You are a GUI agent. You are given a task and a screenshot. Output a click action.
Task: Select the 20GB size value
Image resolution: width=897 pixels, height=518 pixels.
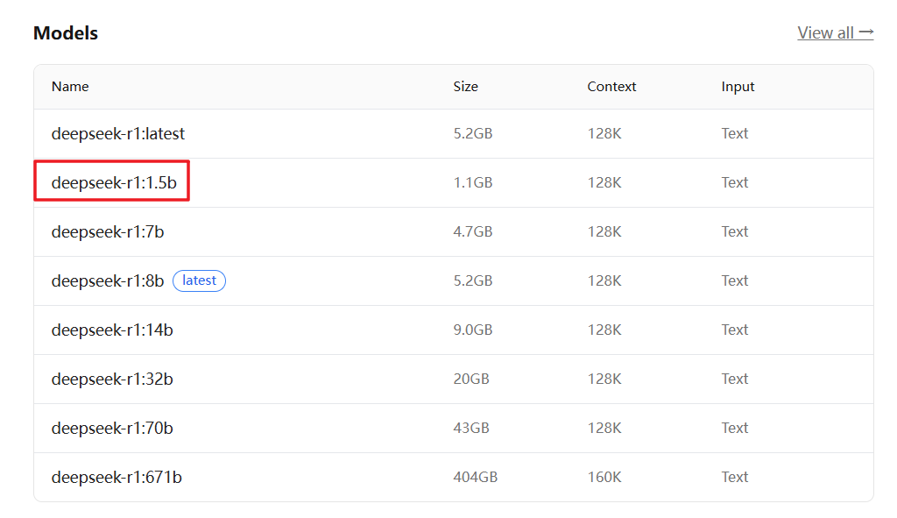(471, 379)
